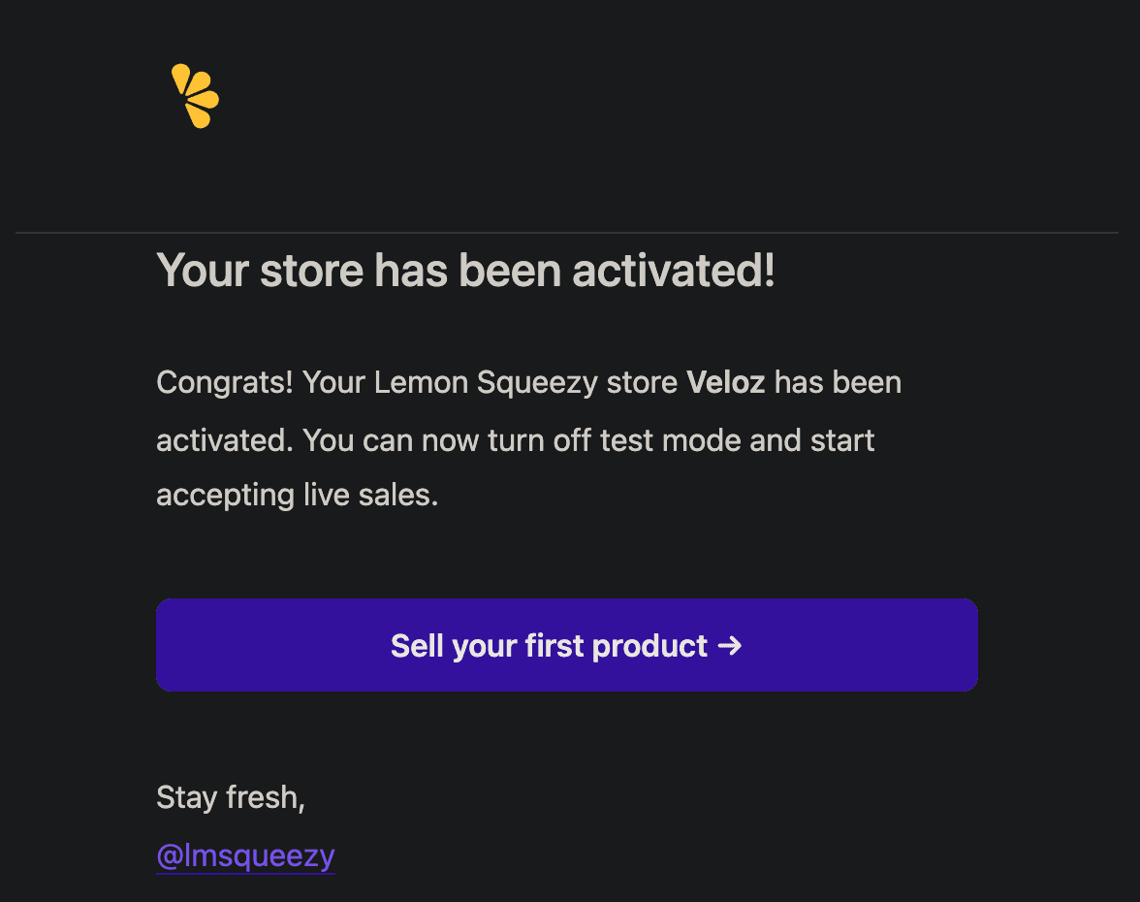Click the word 'start' in the paragraph

coord(841,440)
